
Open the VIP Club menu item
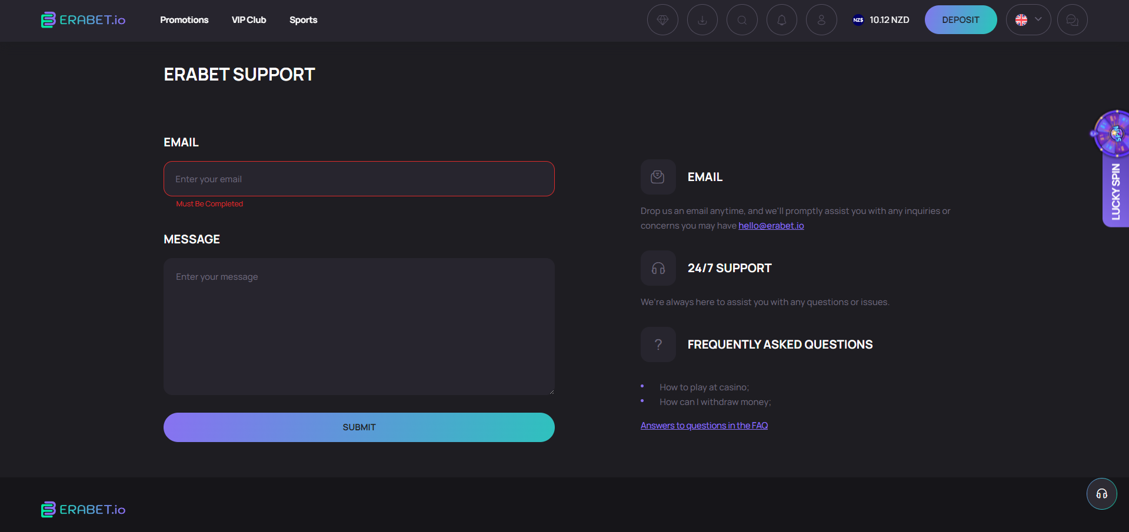tap(249, 20)
